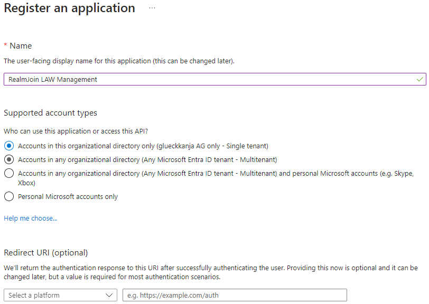The height and width of the screenshot is (304, 429).
Task: Click the chevron arrow on platform dropdown
Action: [110, 295]
